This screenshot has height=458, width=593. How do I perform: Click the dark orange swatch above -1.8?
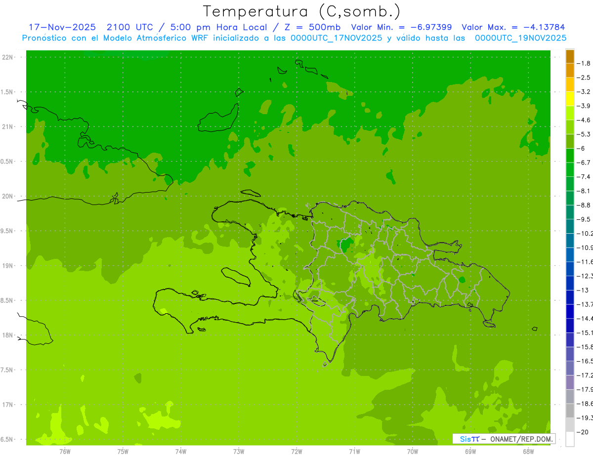(x=570, y=56)
